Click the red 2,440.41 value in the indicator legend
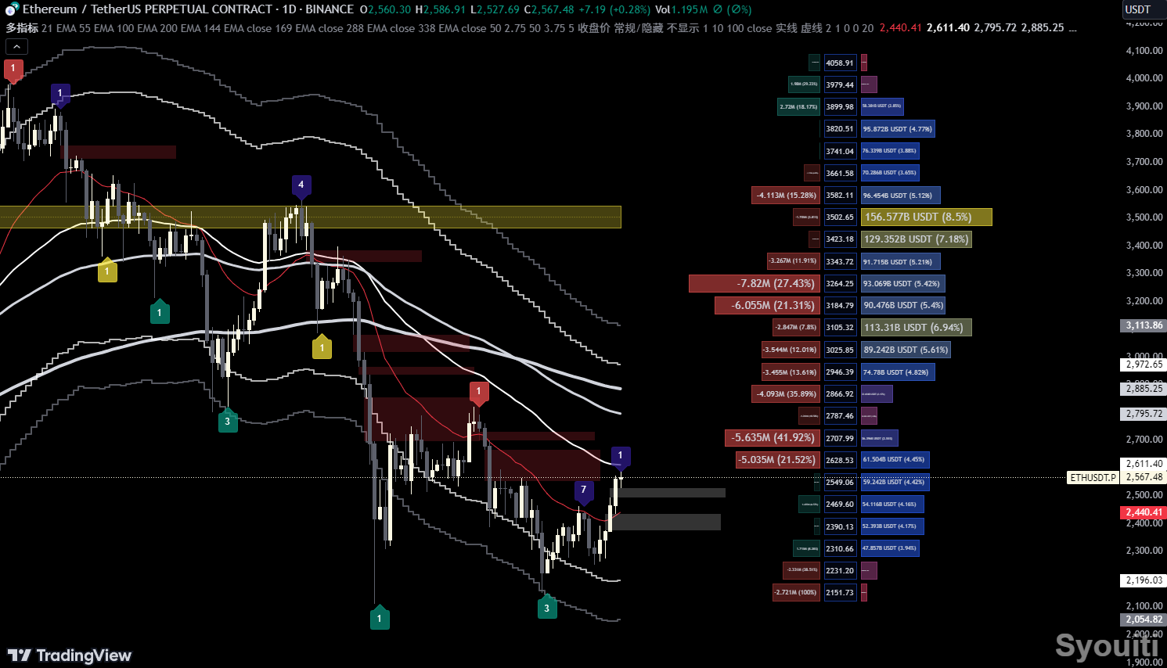This screenshot has height=668, width=1167. tap(900, 28)
